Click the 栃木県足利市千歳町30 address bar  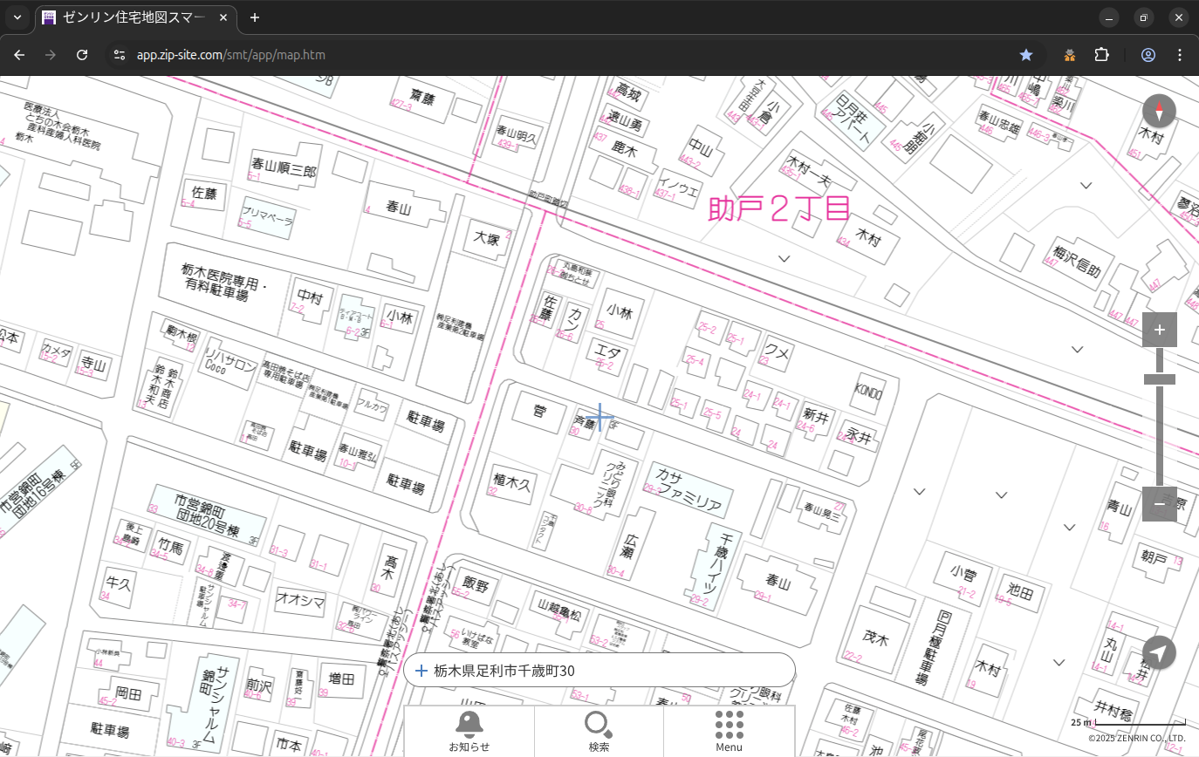coord(602,671)
